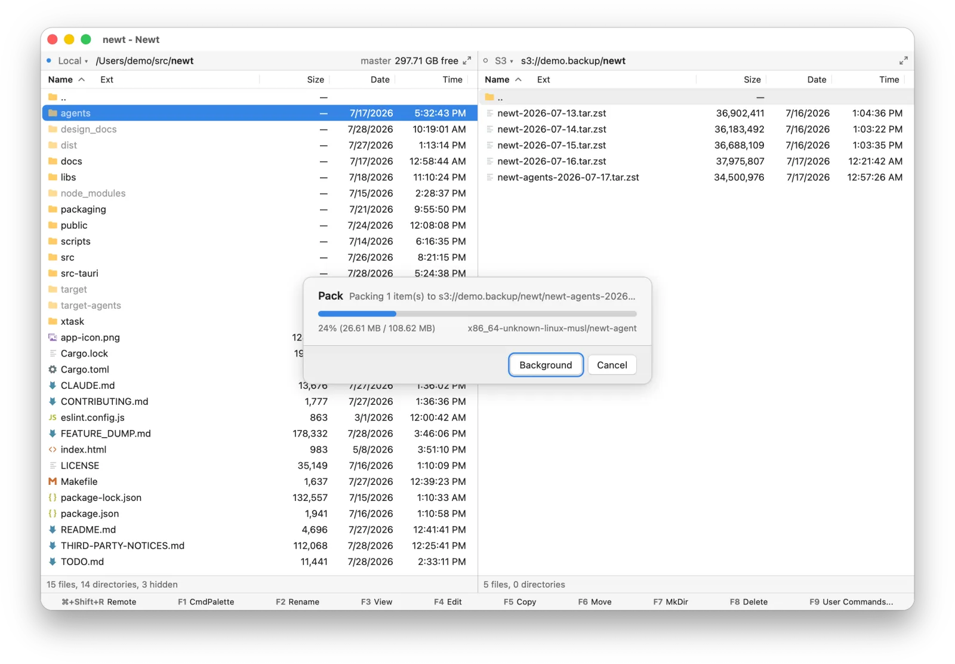
Task: Click the xtask folder icon
Action: pyautogui.click(x=53, y=321)
